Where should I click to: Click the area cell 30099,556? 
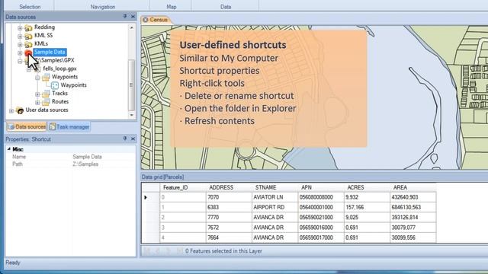[413, 237]
